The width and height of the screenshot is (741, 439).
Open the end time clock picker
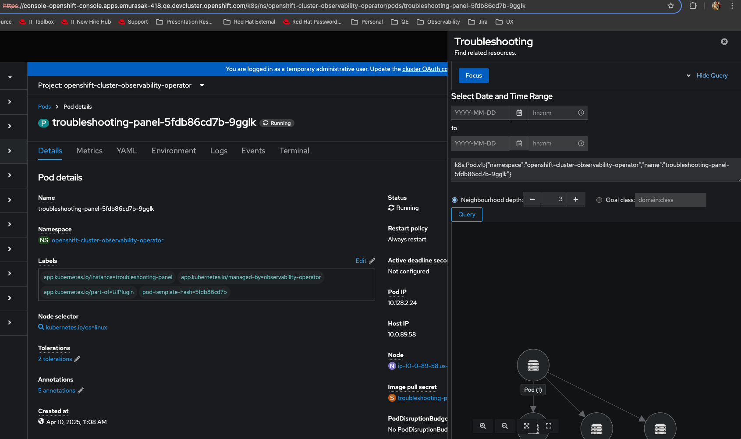tap(581, 143)
